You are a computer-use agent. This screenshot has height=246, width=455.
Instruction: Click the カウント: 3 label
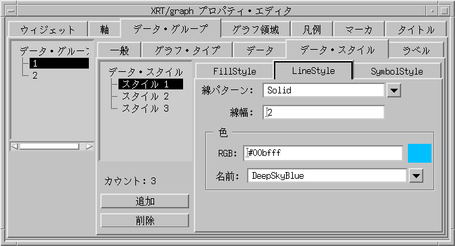point(130,181)
